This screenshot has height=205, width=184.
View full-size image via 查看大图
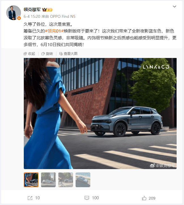tap(68, 54)
